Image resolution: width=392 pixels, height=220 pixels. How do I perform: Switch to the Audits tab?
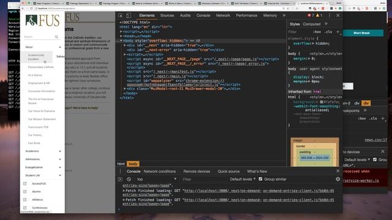pos(185,15)
